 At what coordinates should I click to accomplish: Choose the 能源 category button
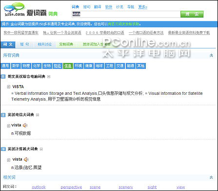(130, 66)
